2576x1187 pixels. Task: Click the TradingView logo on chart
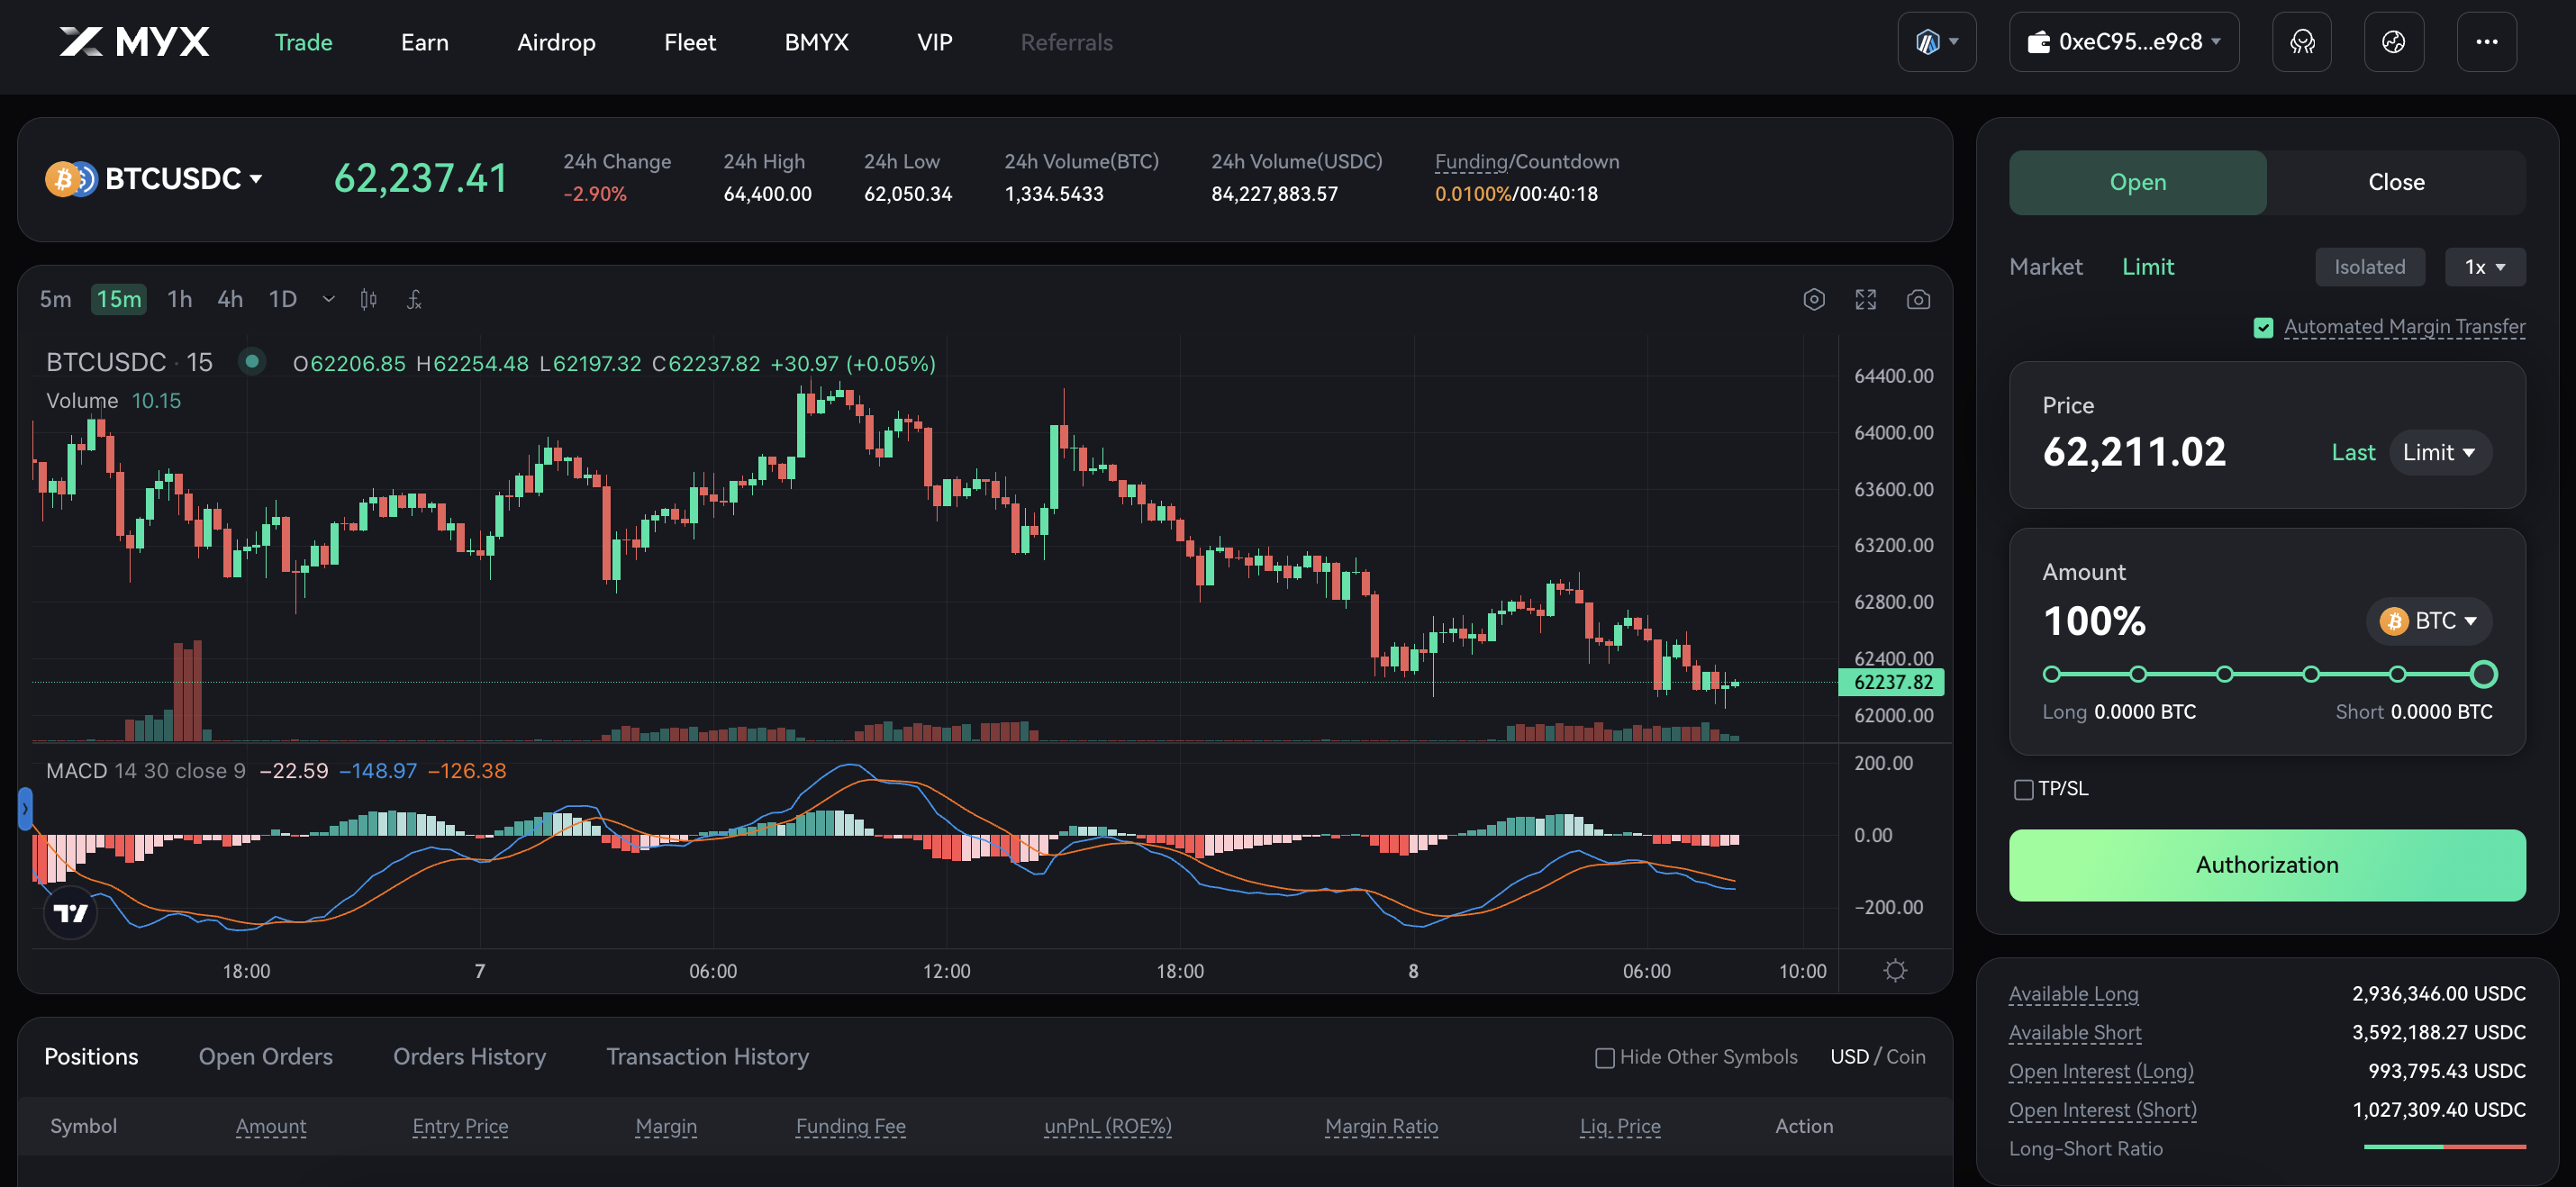pyautogui.click(x=71, y=912)
